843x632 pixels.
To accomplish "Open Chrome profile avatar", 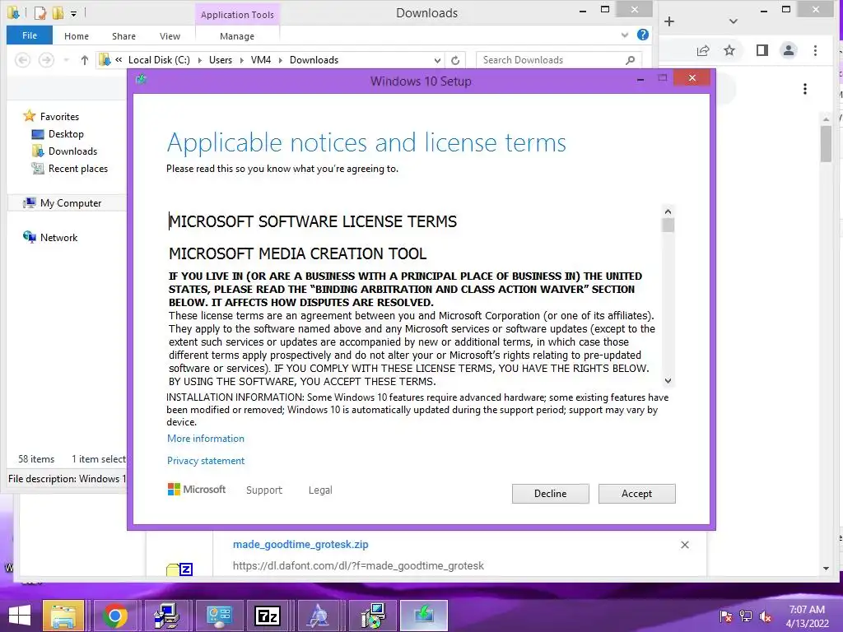I will 789,50.
